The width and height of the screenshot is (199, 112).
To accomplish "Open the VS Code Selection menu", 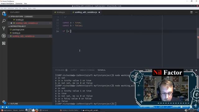I will click(x=11, y=8).
